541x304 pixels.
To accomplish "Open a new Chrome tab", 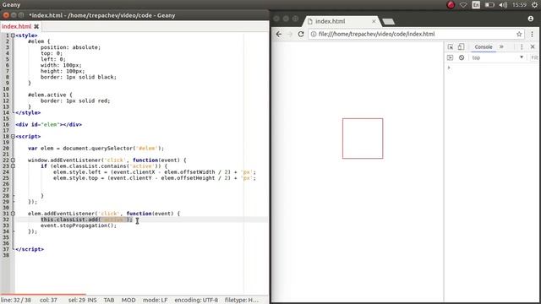I will coord(389,22).
